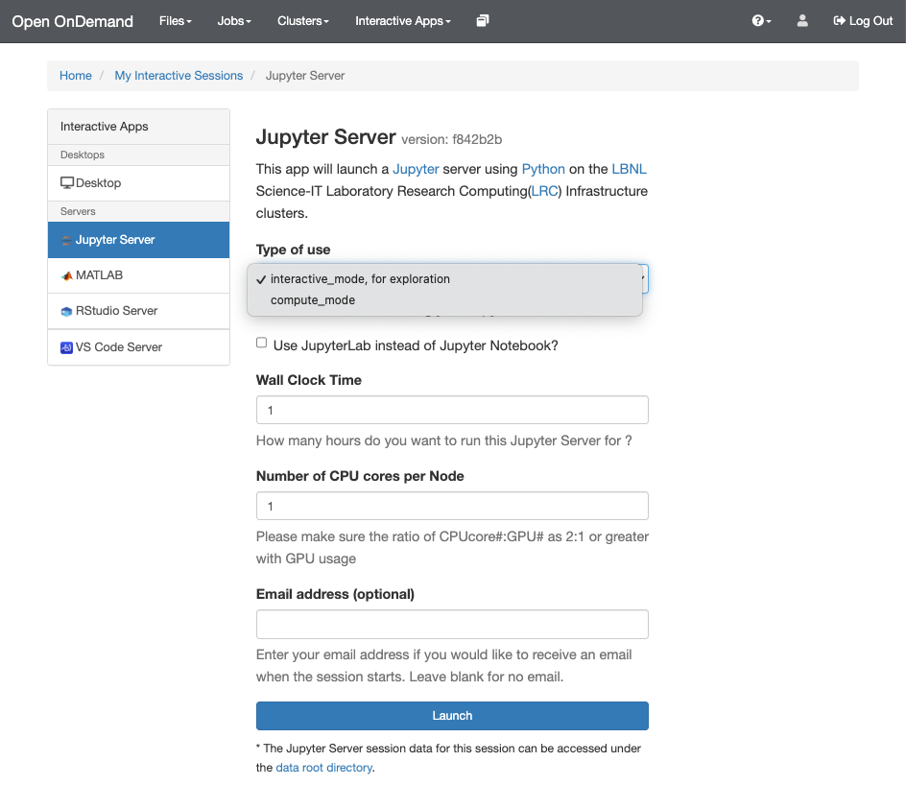Viewport: 906px width, 809px height.
Task: Open the Interactive Apps menu
Action: [402, 20]
